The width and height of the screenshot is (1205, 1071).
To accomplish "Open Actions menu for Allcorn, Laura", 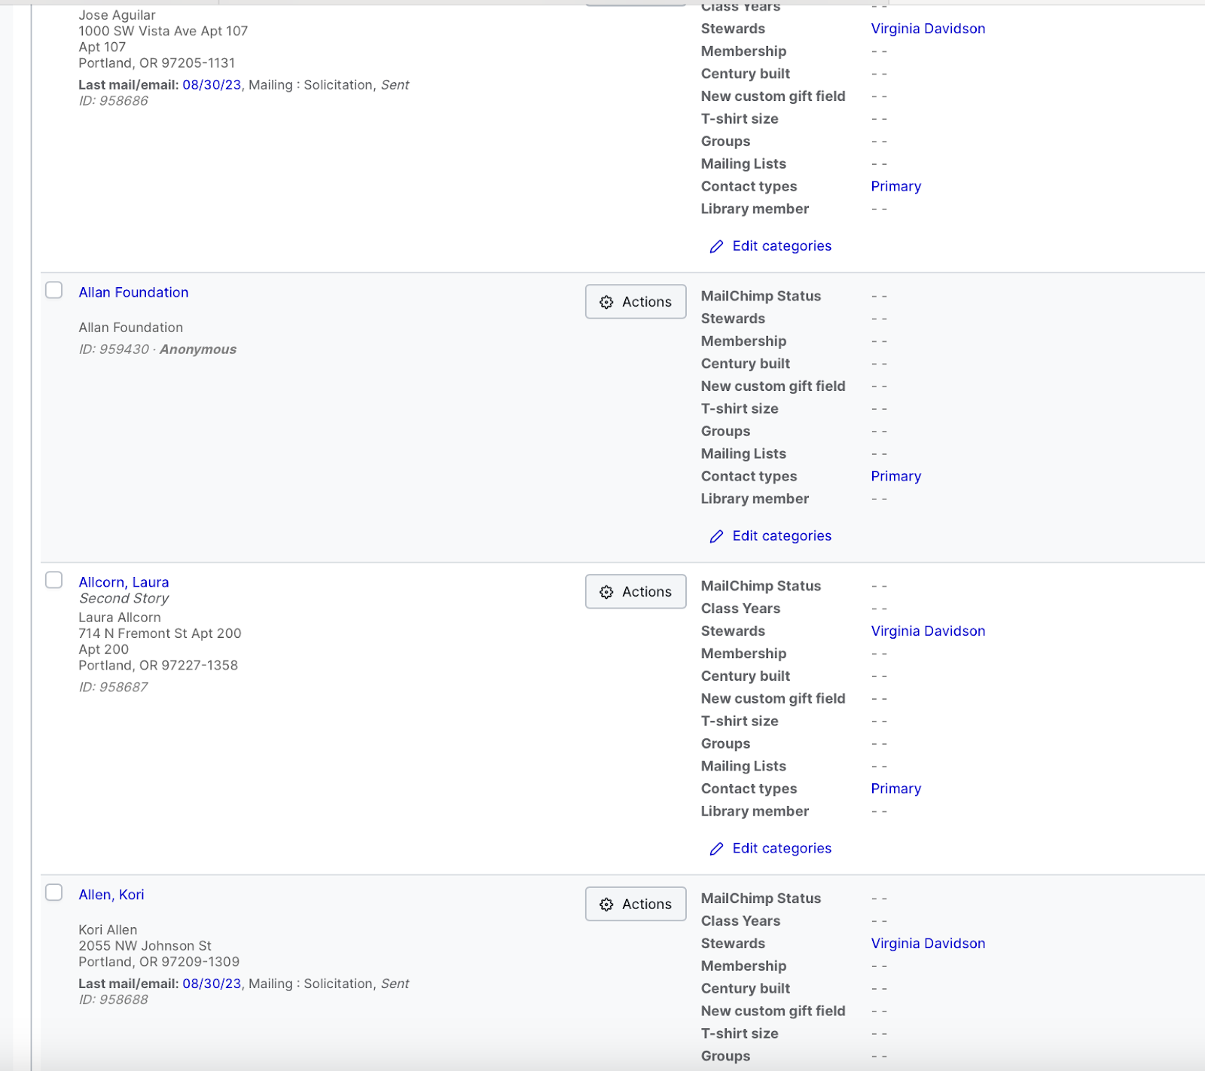I will coord(636,591).
